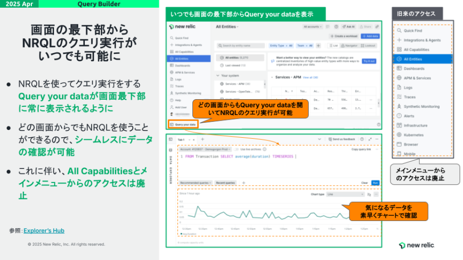Select All Capabilities in the old access menu

coord(423,49)
